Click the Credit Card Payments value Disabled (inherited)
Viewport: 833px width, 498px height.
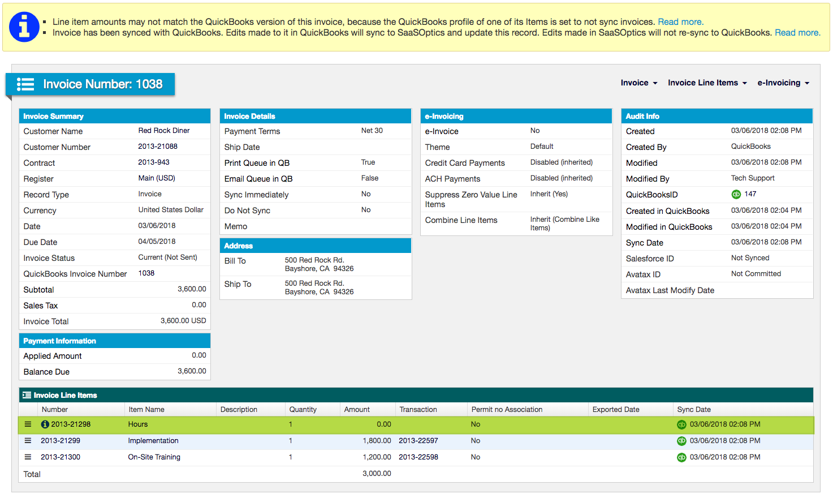[x=562, y=162]
